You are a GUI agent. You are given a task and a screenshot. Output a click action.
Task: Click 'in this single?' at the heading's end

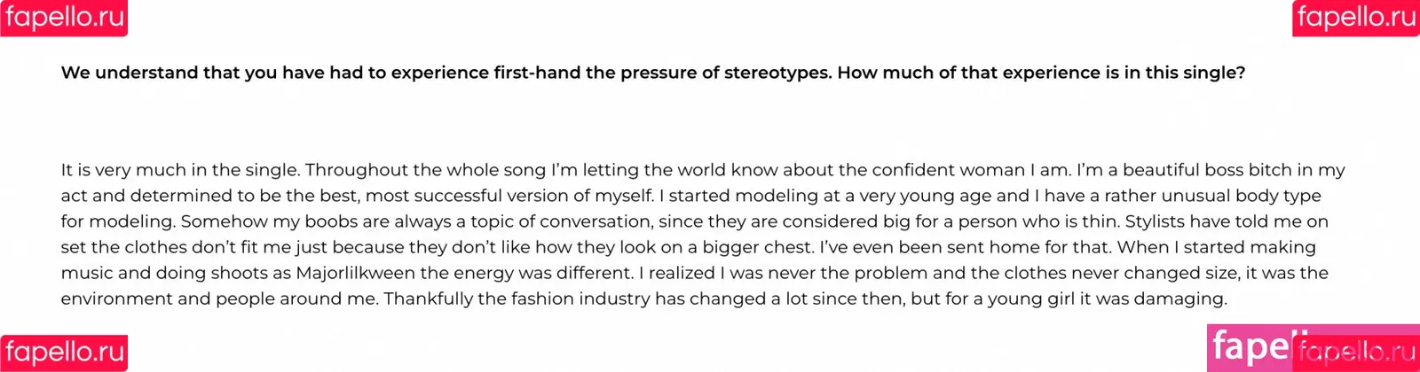coord(1184,73)
